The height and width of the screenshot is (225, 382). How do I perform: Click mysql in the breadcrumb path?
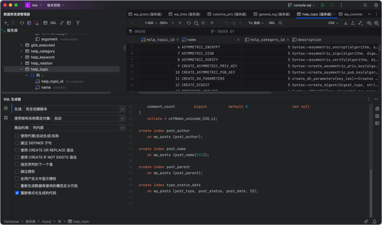pyautogui.click(x=47, y=222)
